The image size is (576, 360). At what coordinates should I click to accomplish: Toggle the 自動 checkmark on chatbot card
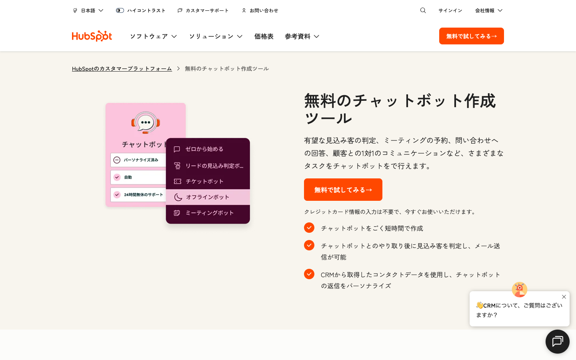pyautogui.click(x=117, y=177)
